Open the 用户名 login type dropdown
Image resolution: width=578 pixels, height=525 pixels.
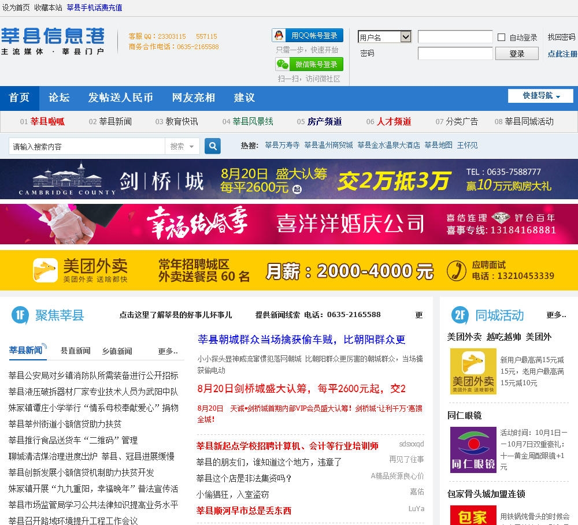[x=384, y=37]
